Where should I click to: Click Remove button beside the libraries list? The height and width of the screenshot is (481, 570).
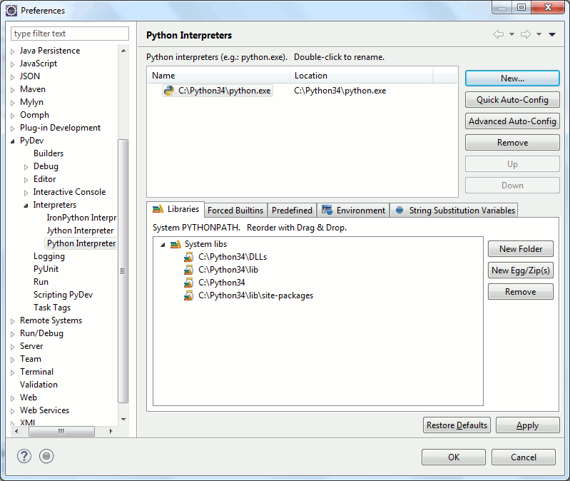point(521,292)
